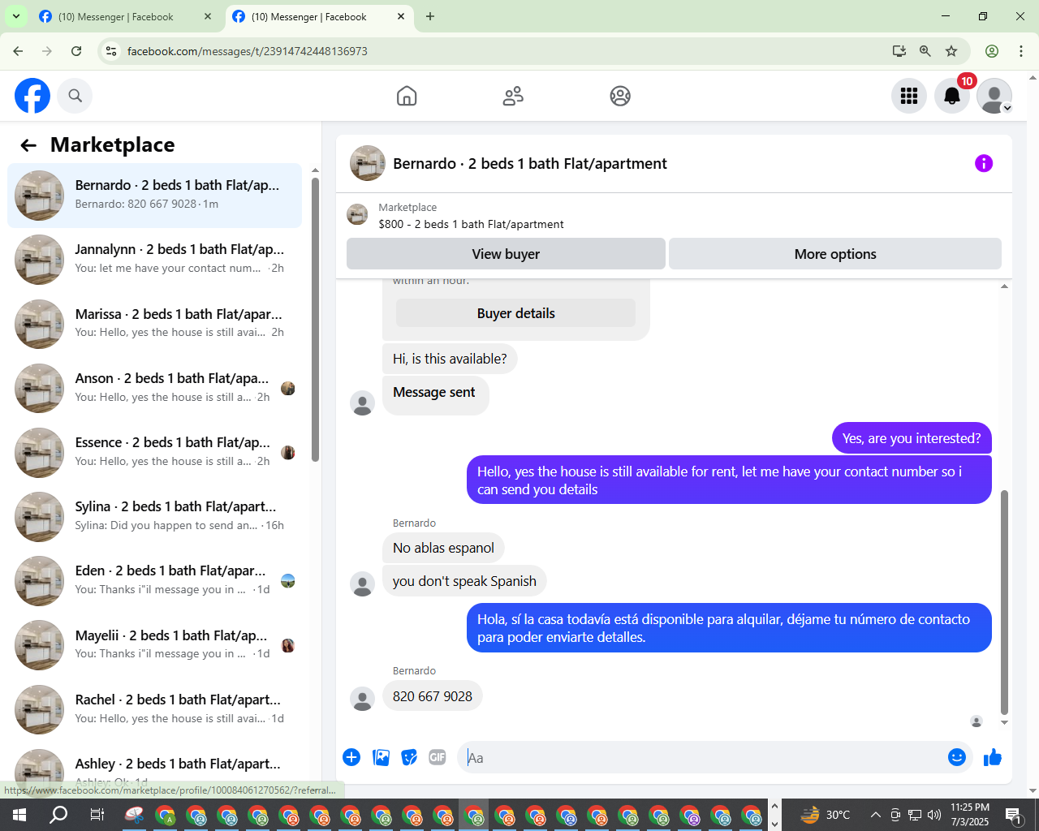Click the install app icon in address bar

[x=899, y=51]
